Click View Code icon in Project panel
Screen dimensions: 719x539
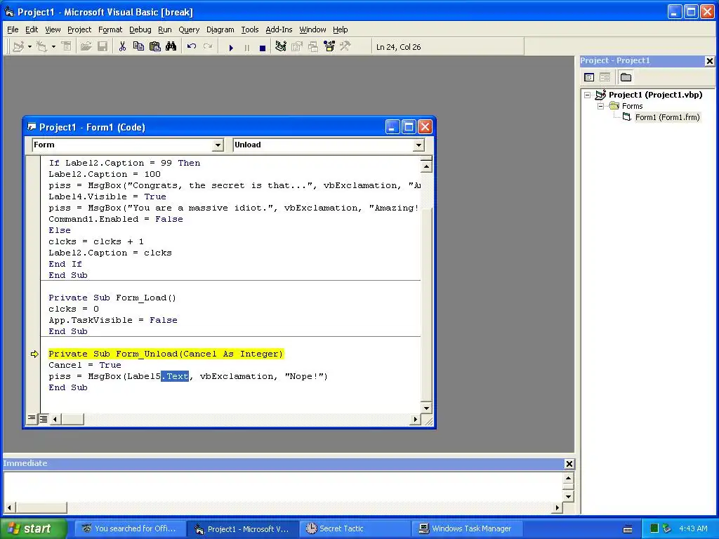pyautogui.click(x=589, y=77)
